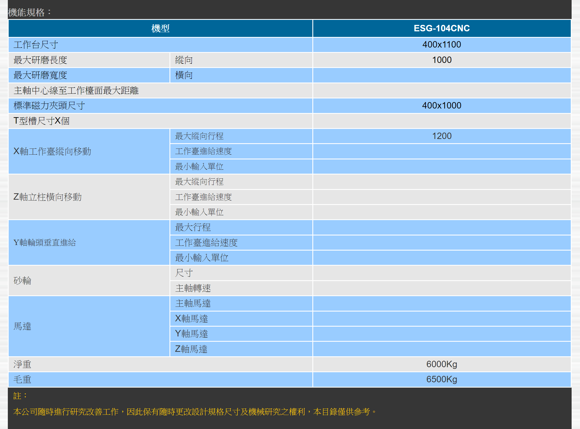The height and width of the screenshot is (429, 580).
Task: Click the X軸工作臺縱向移動 group label
Action: coord(52,151)
